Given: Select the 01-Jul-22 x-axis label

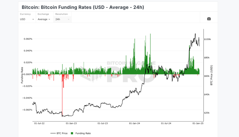Looking at the screenshot, I should (39, 123).
